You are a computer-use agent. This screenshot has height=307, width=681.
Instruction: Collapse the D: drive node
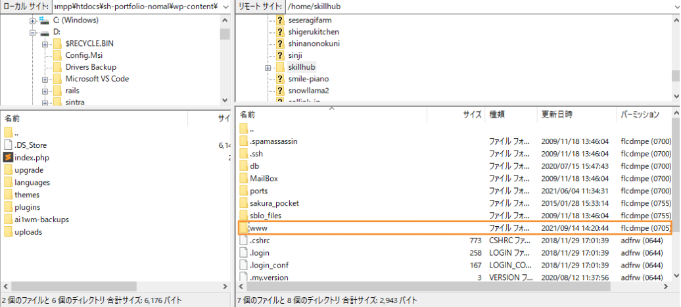(33, 32)
